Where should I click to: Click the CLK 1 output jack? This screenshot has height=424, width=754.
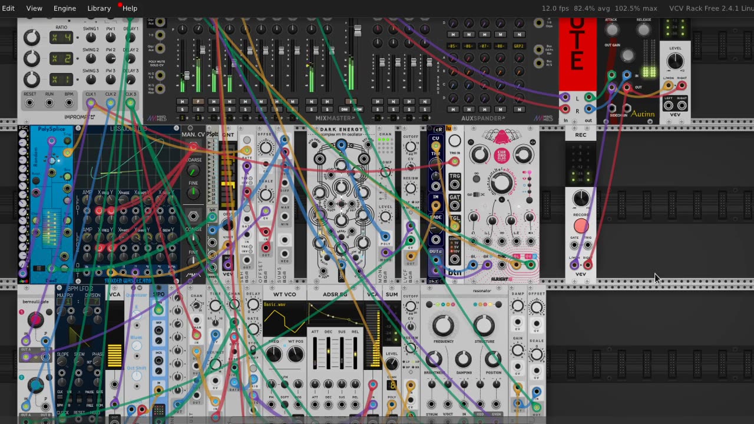(91, 103)
